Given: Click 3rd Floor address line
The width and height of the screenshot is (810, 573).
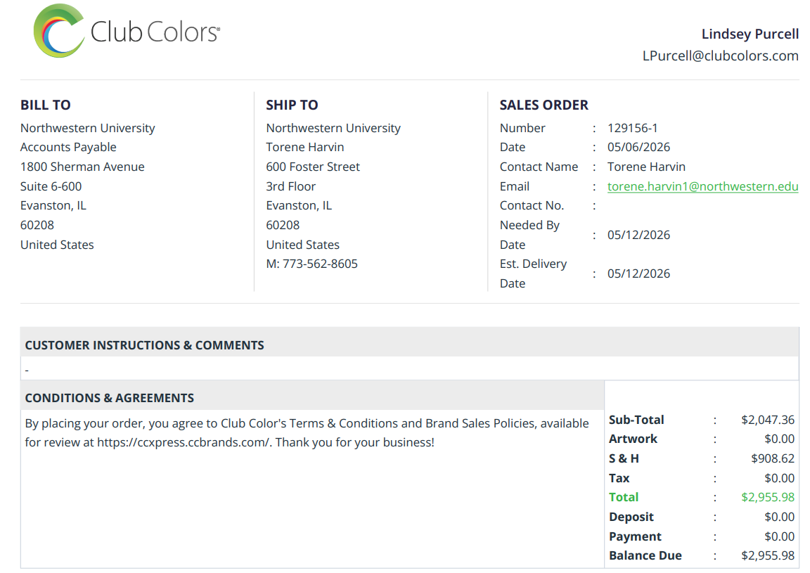Looking at the screenshot, I should tap(290, 186).
